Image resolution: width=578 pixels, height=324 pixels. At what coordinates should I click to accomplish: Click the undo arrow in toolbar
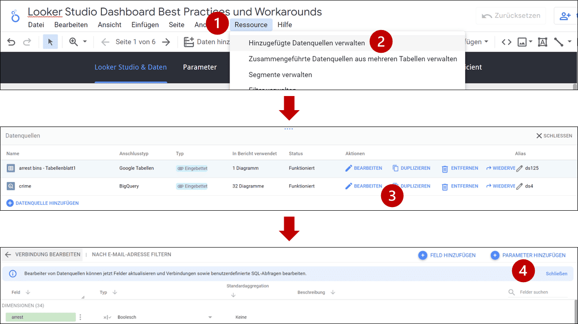pyautogui.click(x=11, y=42)
